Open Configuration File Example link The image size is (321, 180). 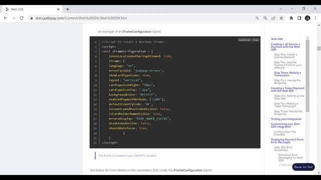click(x=285, y=133)
